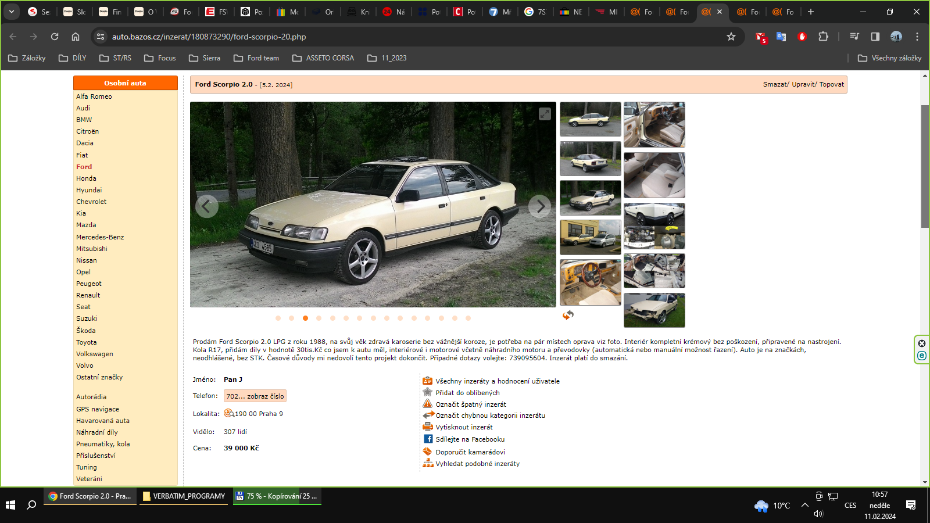Screen dimensions: 930x523
Task: Click the Google Translate extension icon
Action: tap(781, 37)
